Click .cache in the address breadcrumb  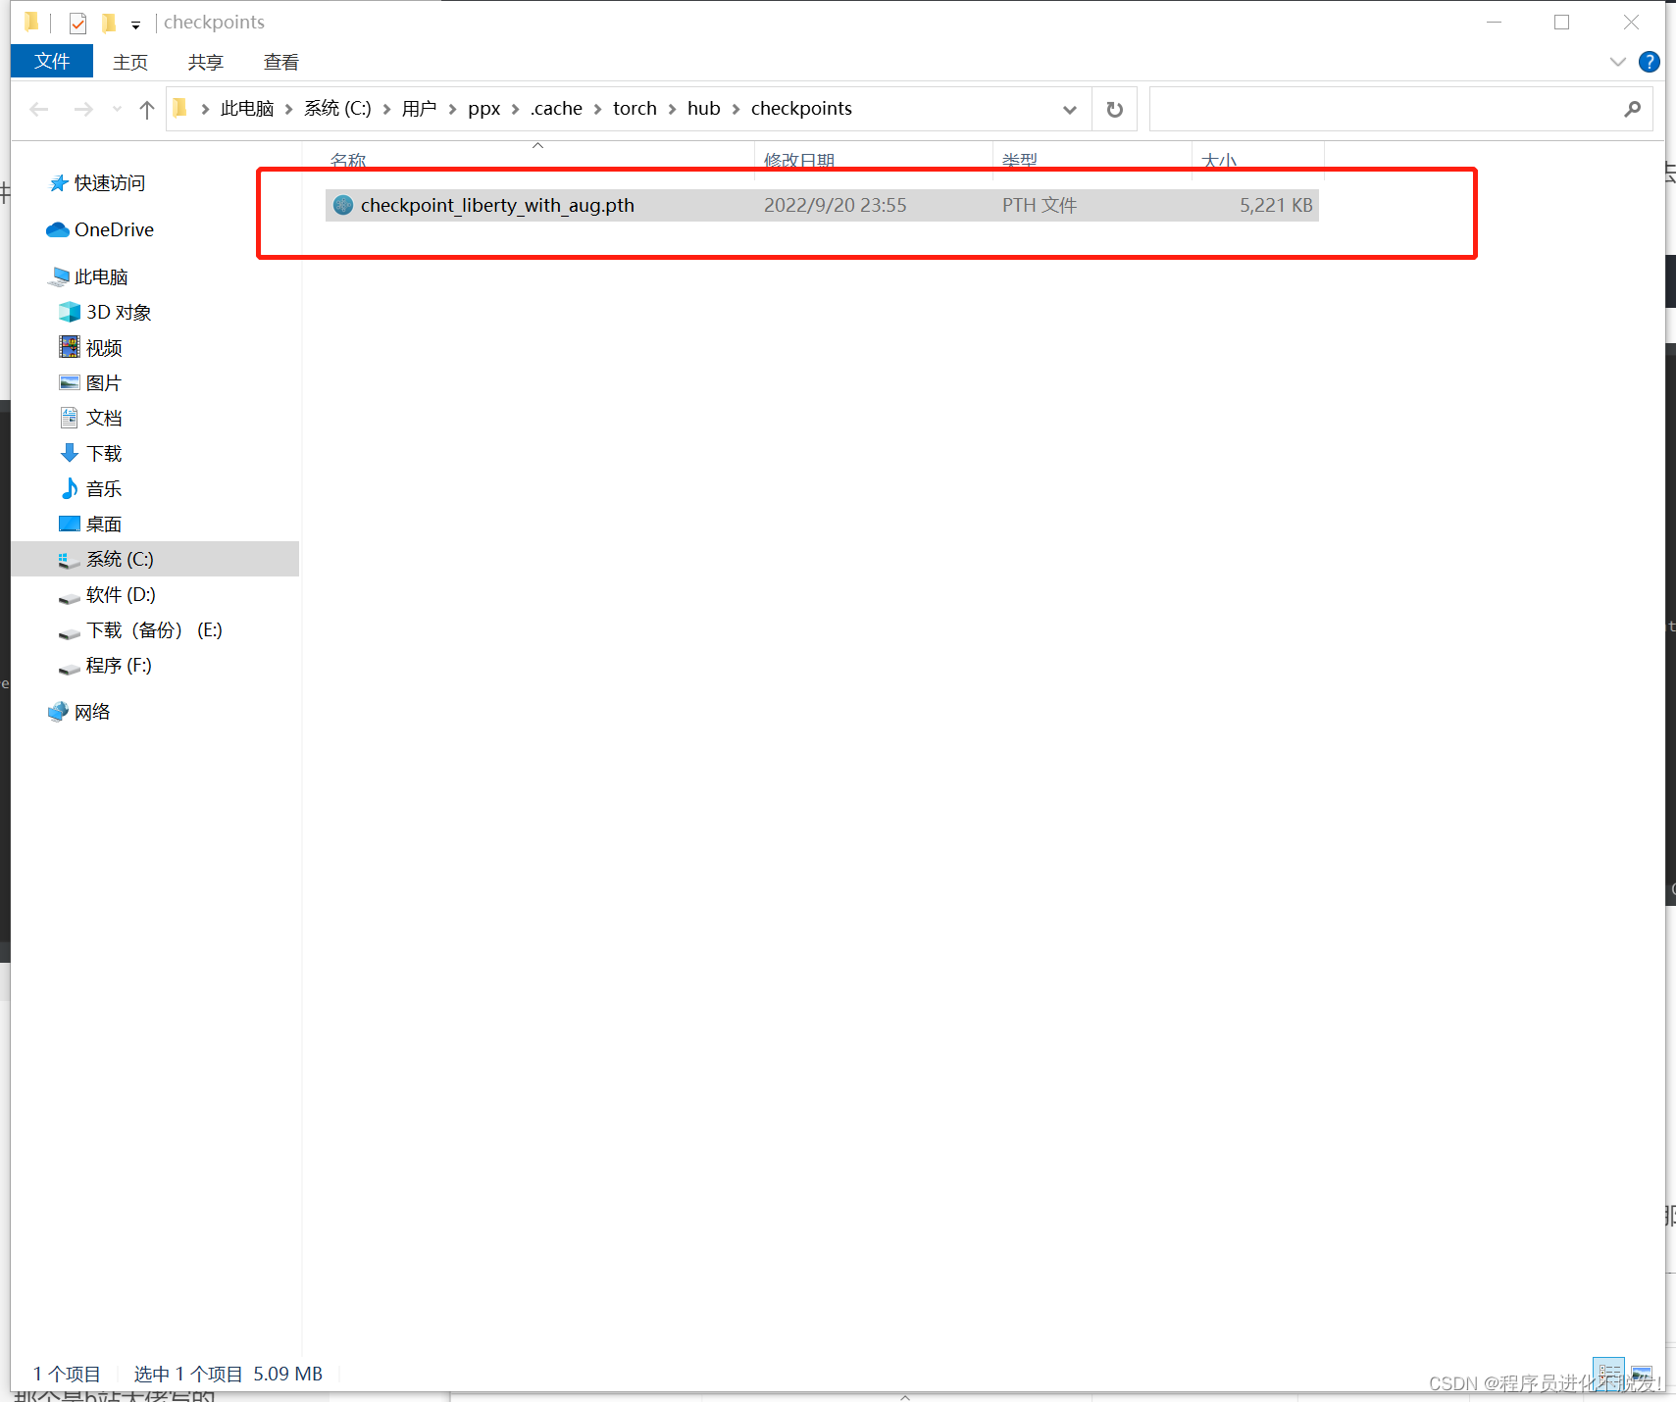pos(556,109)
